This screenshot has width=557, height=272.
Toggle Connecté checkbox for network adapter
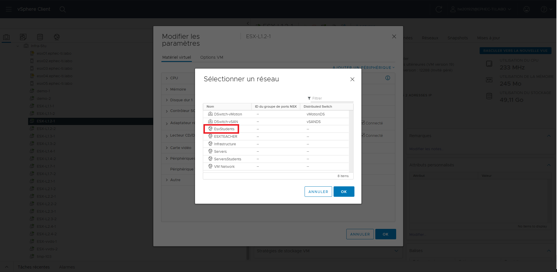click(363, 123)
